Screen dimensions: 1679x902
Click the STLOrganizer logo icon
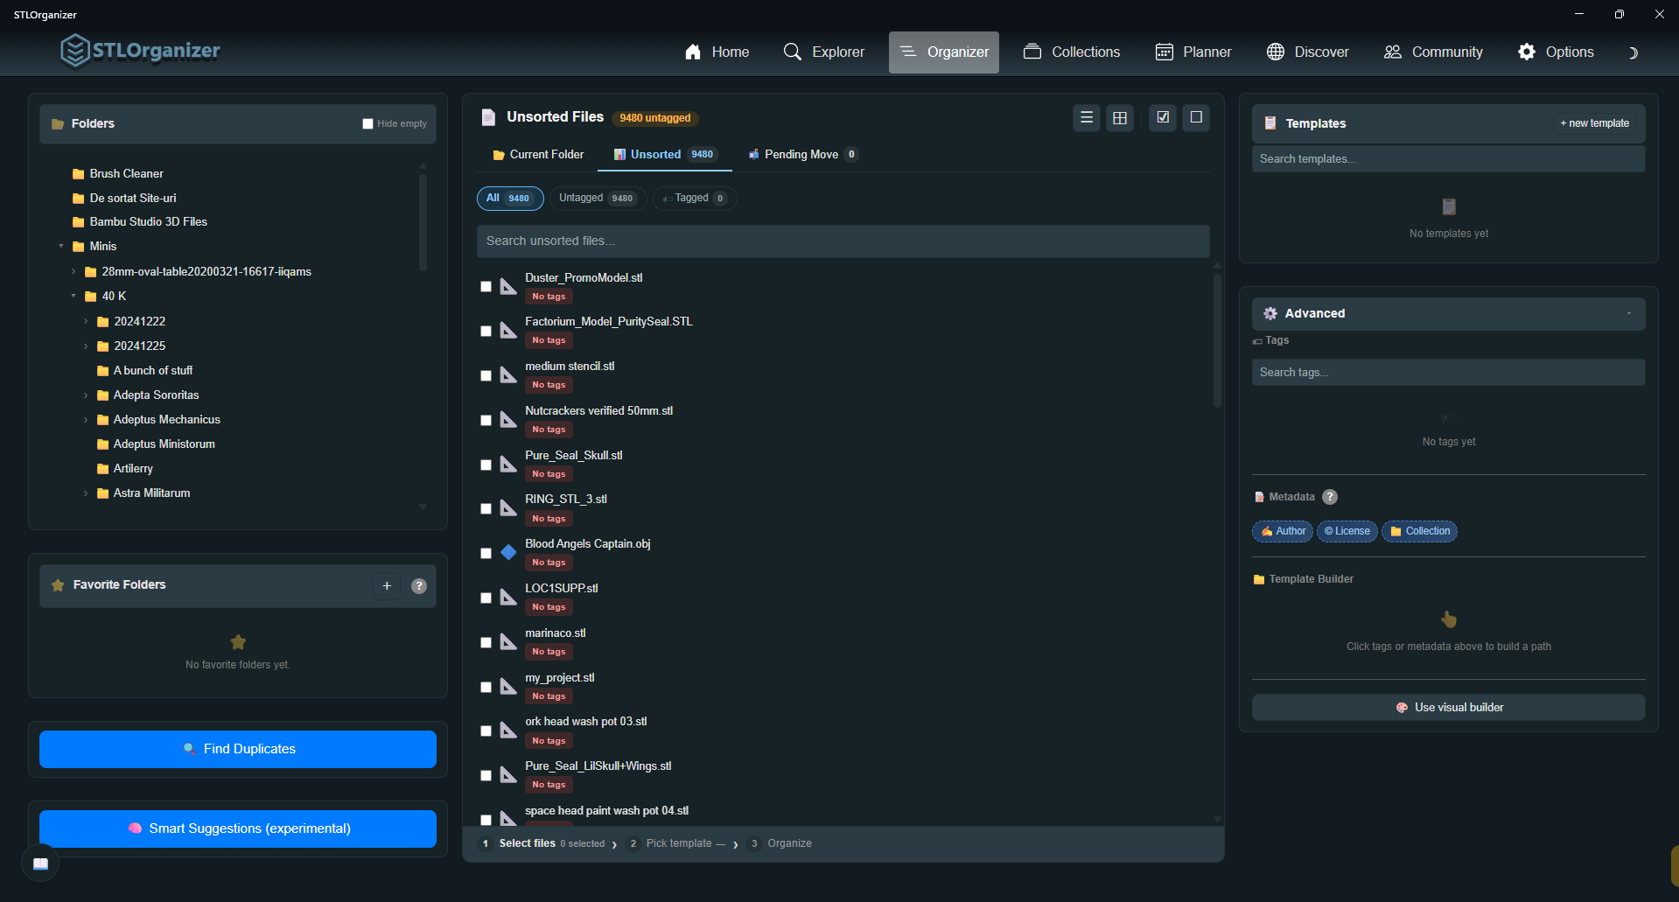(75, 51)
